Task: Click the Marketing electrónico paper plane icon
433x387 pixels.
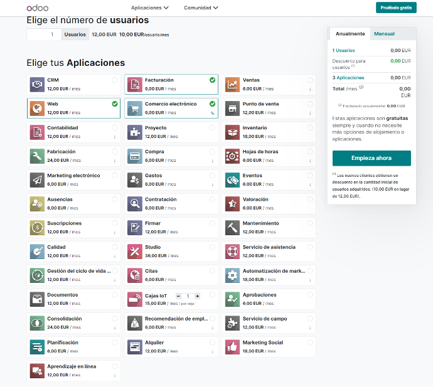Action: pyautogui.click(x=37, y=180)
